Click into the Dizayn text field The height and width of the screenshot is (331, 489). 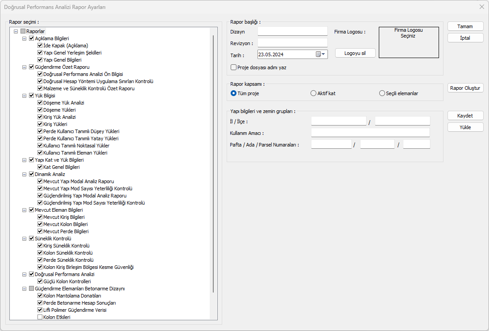[x=293, y=31]
